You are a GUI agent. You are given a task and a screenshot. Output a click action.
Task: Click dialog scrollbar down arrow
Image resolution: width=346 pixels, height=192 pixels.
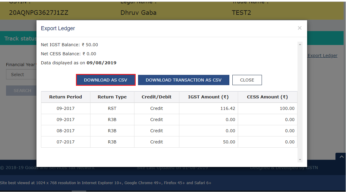pyautogui.click(x=300, y=159)
